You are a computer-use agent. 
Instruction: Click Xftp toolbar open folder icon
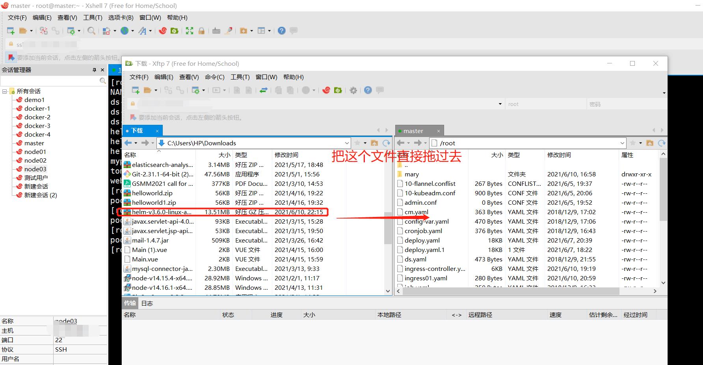pos(147,90)
